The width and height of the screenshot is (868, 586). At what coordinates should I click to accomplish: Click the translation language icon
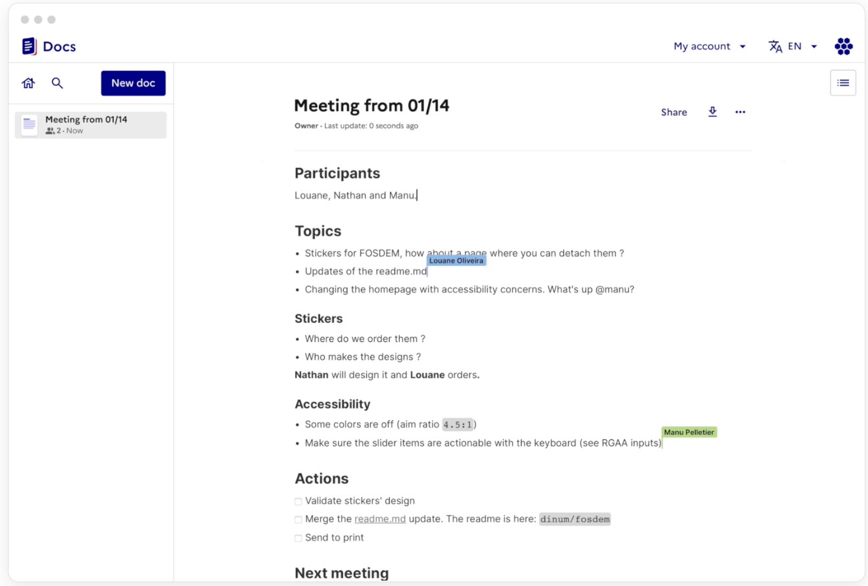775,46
